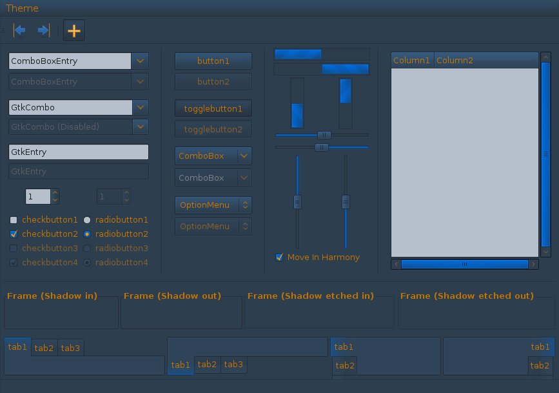Click the go-to-last blue right arrow icon
The width and height of the screenshot is (559, 393).
(43, 30)
